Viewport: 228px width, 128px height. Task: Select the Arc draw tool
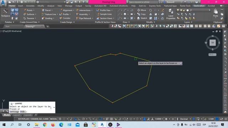point(125,10)
